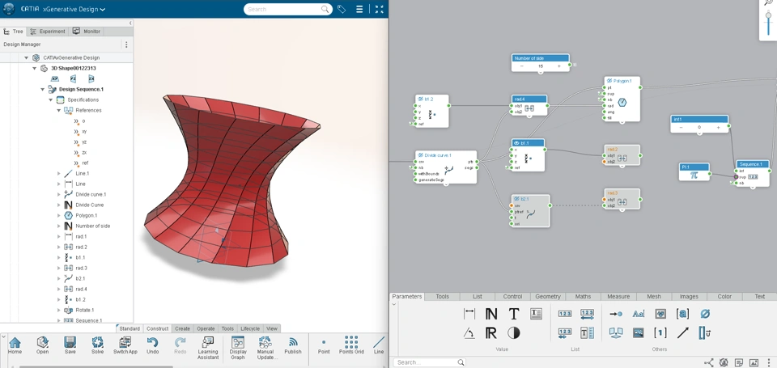Toggle visibility eye on Divide curve.1 node
777x368 pixels.
coord(420,155)
